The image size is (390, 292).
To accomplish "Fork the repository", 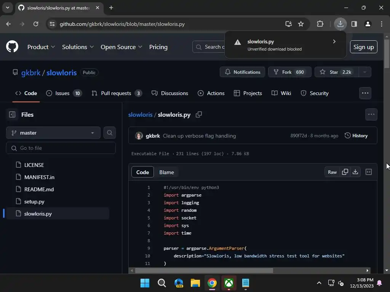I will click(x=289, y=72).
